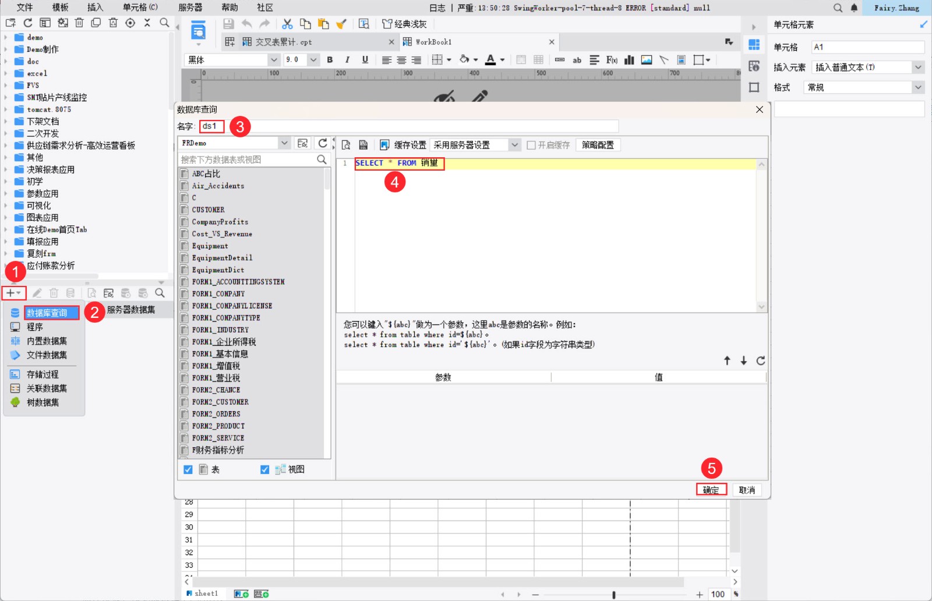Align cell text to the right

tap(416, 60)
